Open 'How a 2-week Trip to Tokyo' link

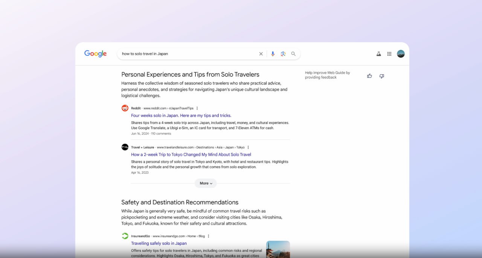coord(191,154)
